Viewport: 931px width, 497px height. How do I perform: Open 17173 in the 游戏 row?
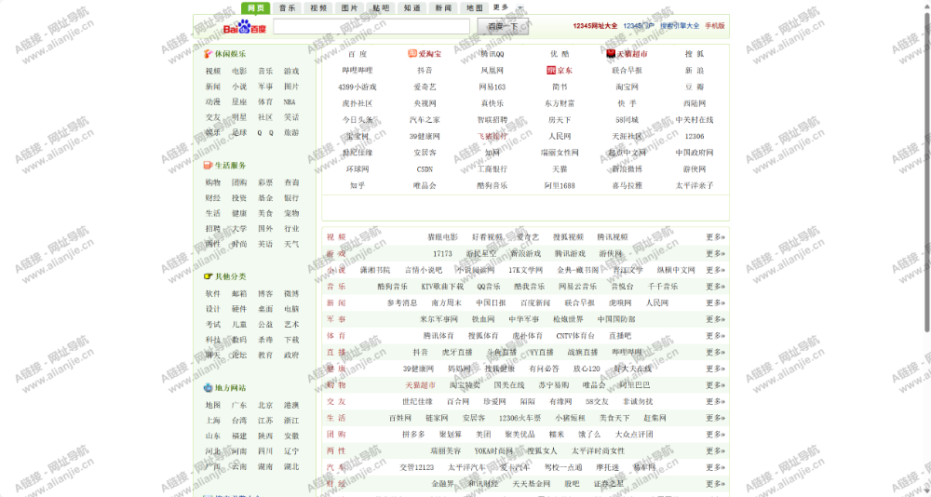click(442, 253)
